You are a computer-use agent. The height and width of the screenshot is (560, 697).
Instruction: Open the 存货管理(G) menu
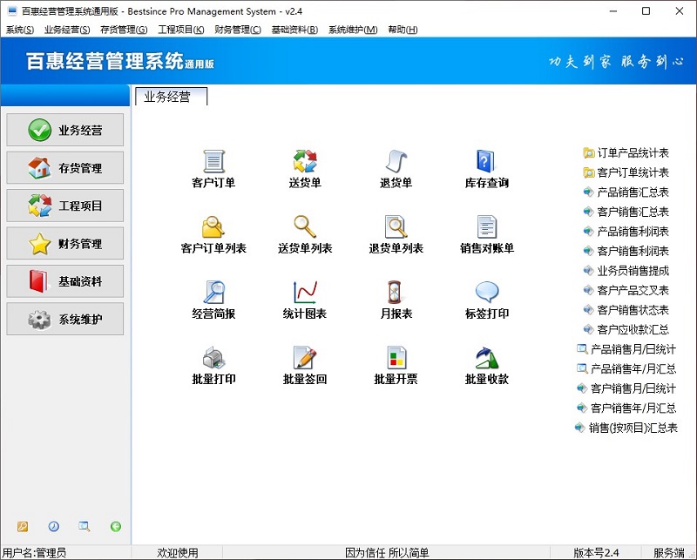click(x=124, y=30)
